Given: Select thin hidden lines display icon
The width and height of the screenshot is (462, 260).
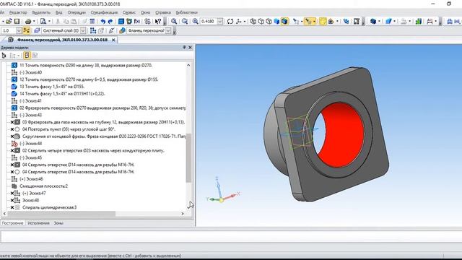Looking at the screenshot, I should 269,21.
